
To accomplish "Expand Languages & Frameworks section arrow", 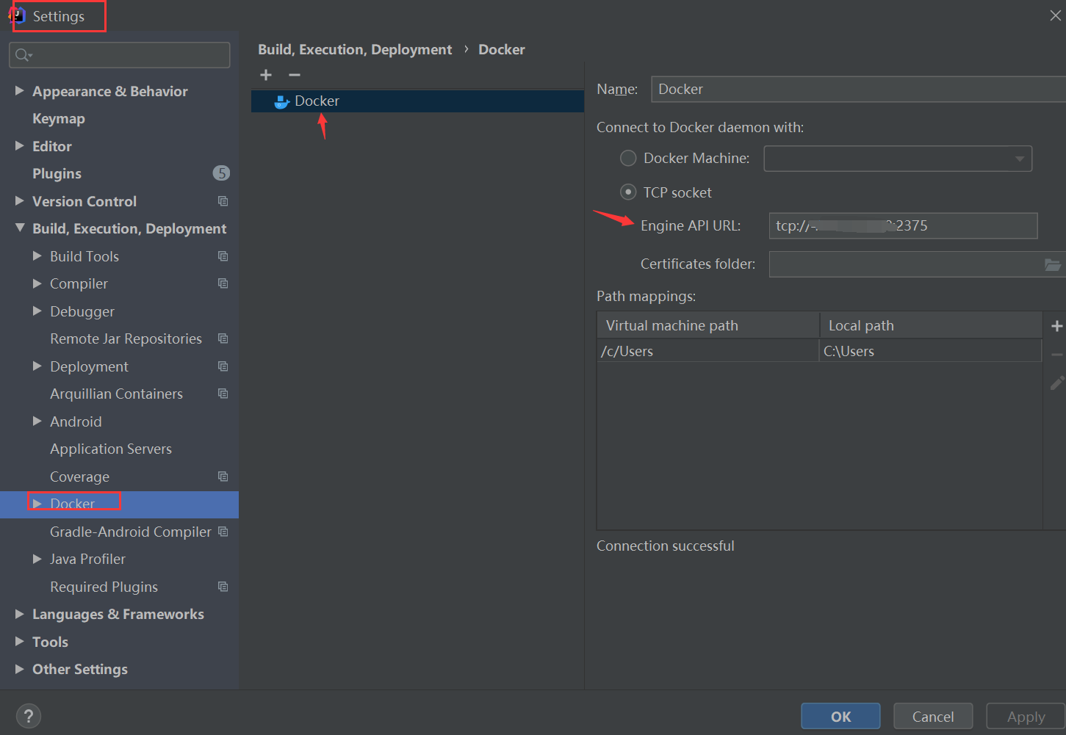I will coord(20,614).
